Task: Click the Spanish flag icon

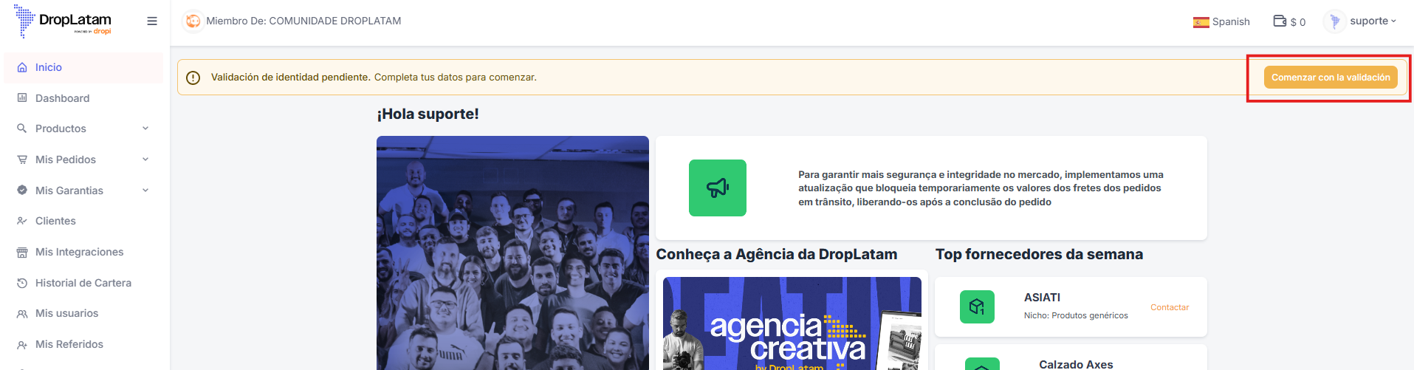Action: coord(1201,22)
